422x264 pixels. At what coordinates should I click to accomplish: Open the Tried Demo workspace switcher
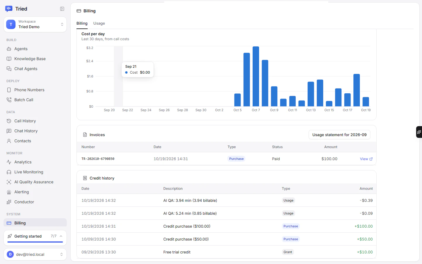pos(35,24)
